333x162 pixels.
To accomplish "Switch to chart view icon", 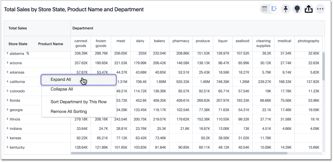I will point(274,9).
